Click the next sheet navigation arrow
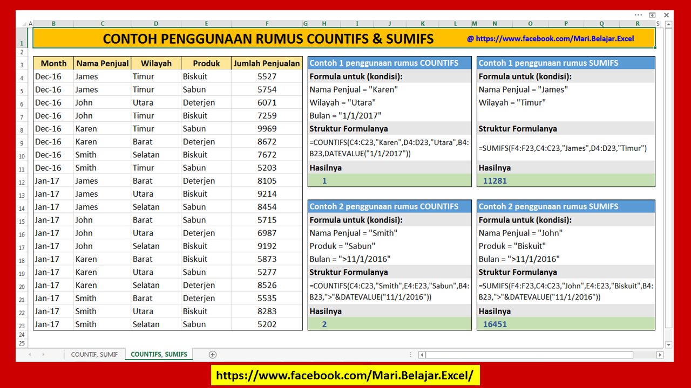This screenshot has height=388, width=691. [43, 355]
